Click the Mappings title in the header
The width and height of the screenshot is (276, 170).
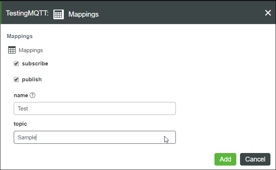click(83, 14)
